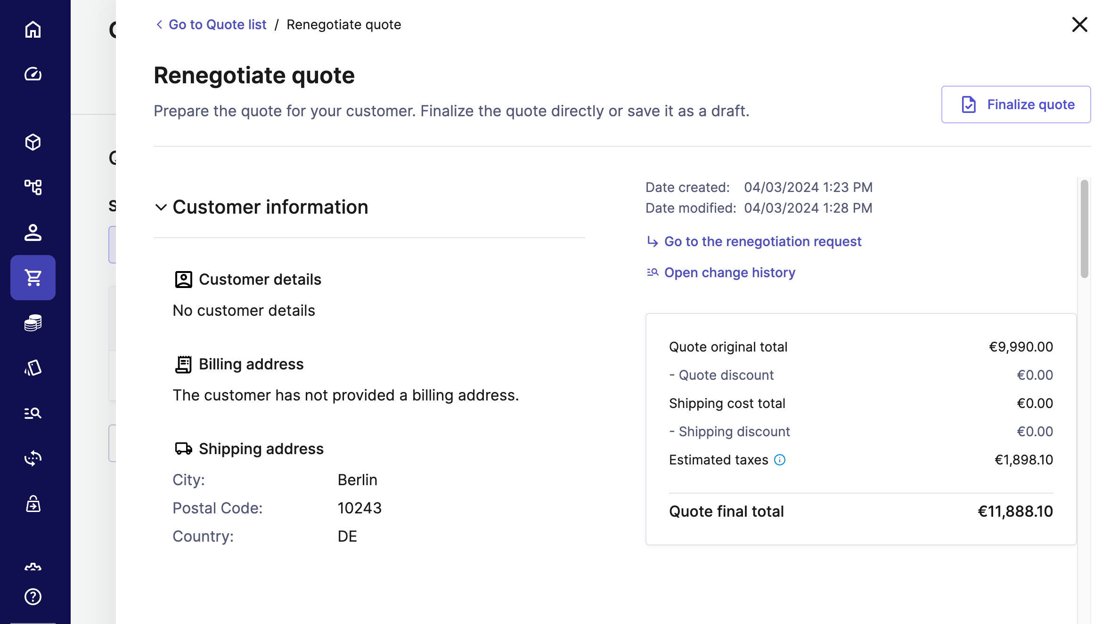Click the category tree sidebar icon

click(33, 187)
